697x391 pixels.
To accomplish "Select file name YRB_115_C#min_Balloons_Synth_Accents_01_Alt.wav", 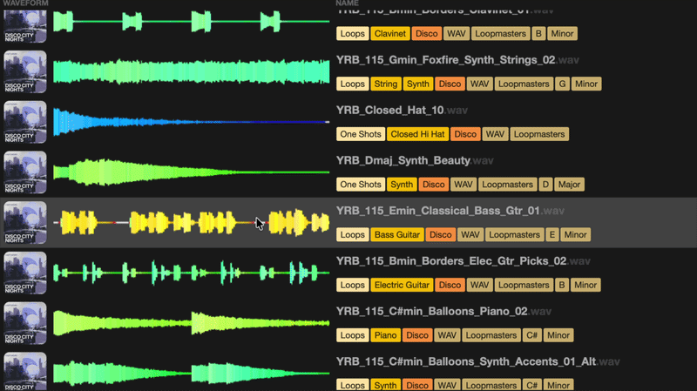I will 477,361.
